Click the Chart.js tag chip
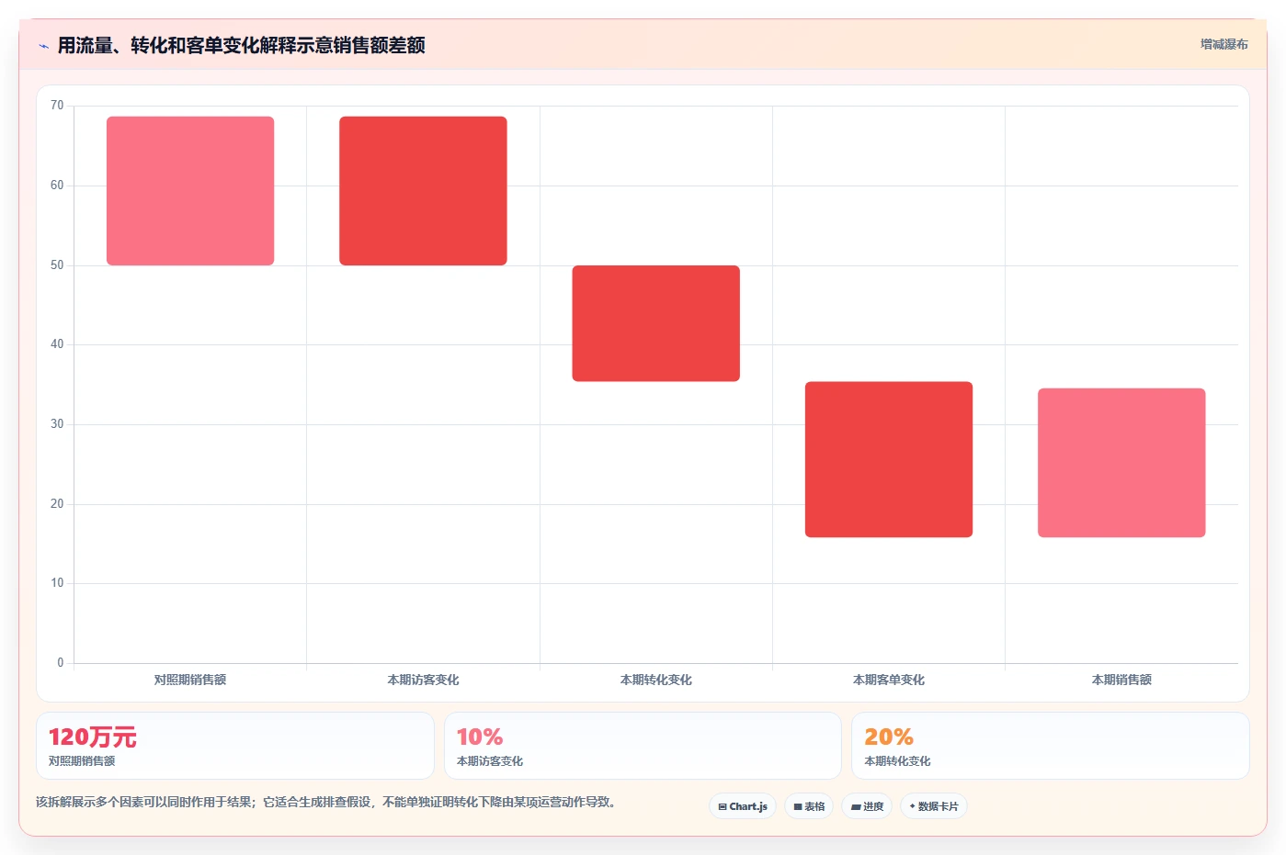This screenshot has width=1286, height=855. [x=743, y=806]
